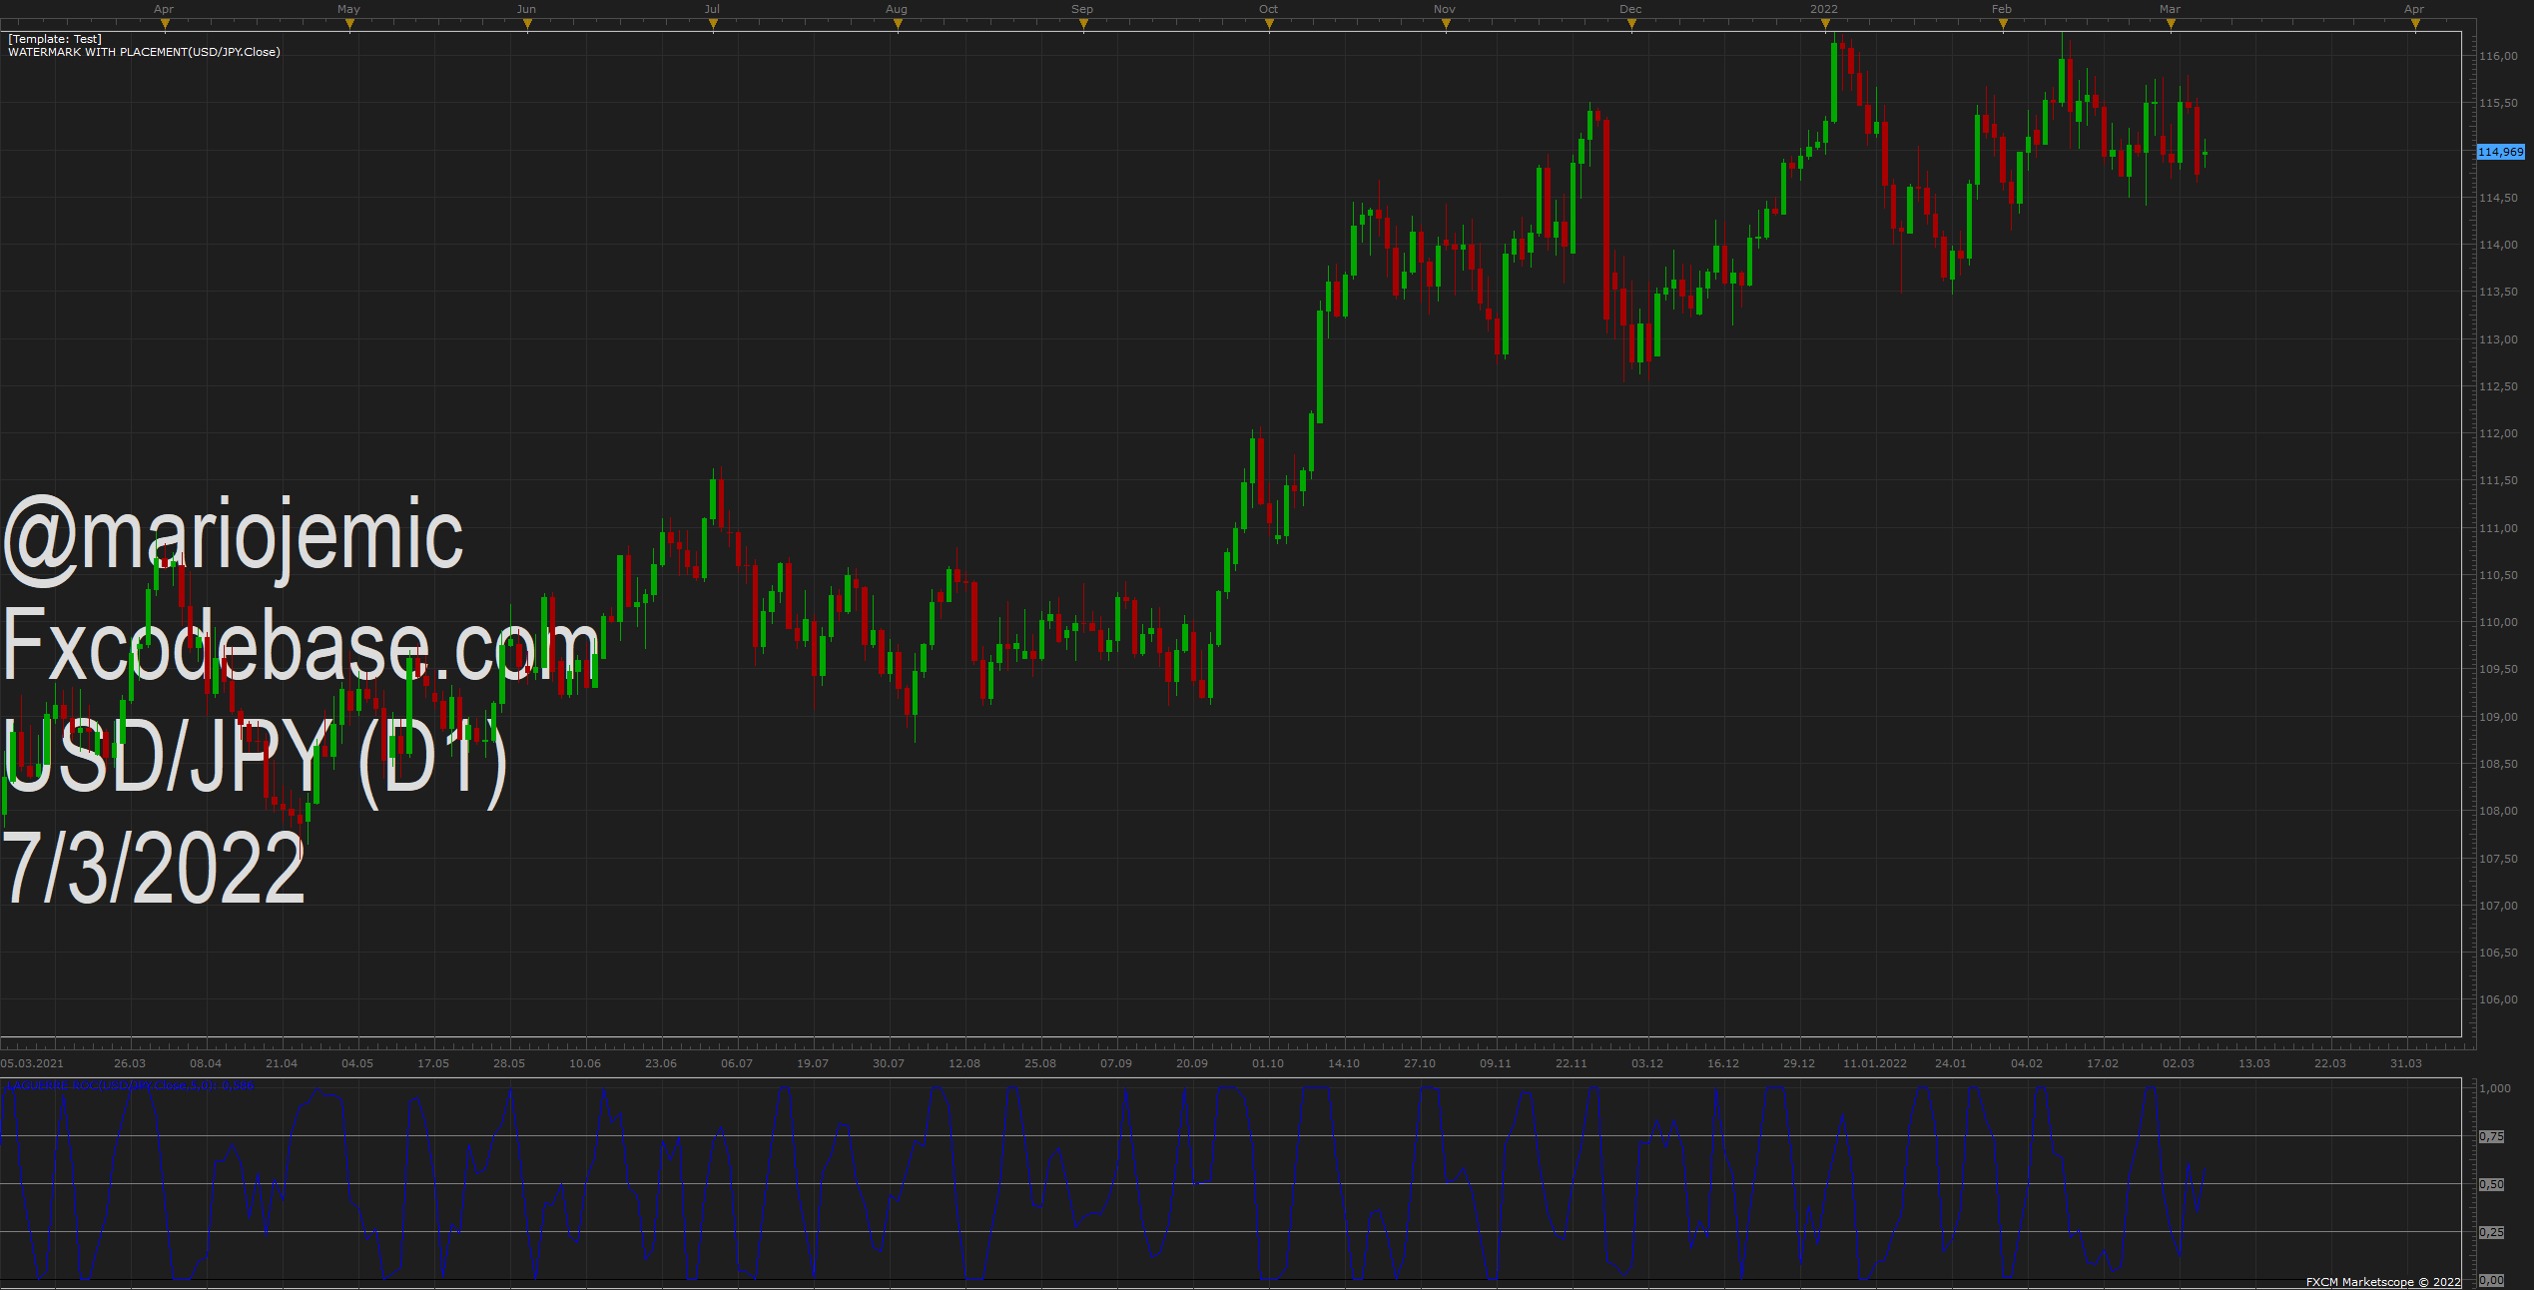Click the Jul month marker triangle

click(713, 25)
